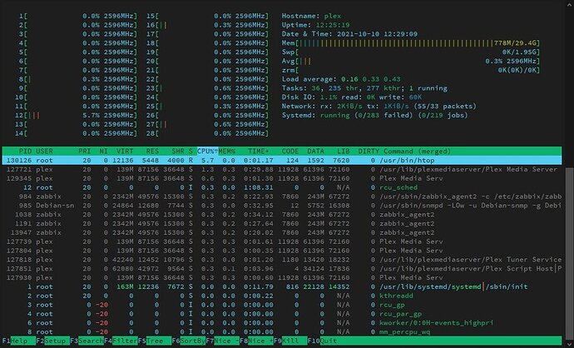
Task: Click the DIRTY column header
Action: (x=369, y=151)
